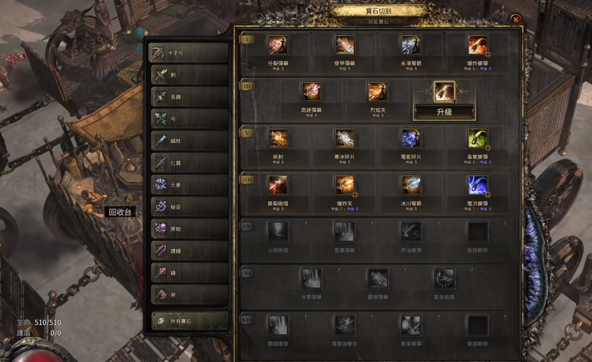Click the 烈焰矢 skill gem icon

click(x=378, y=92)
